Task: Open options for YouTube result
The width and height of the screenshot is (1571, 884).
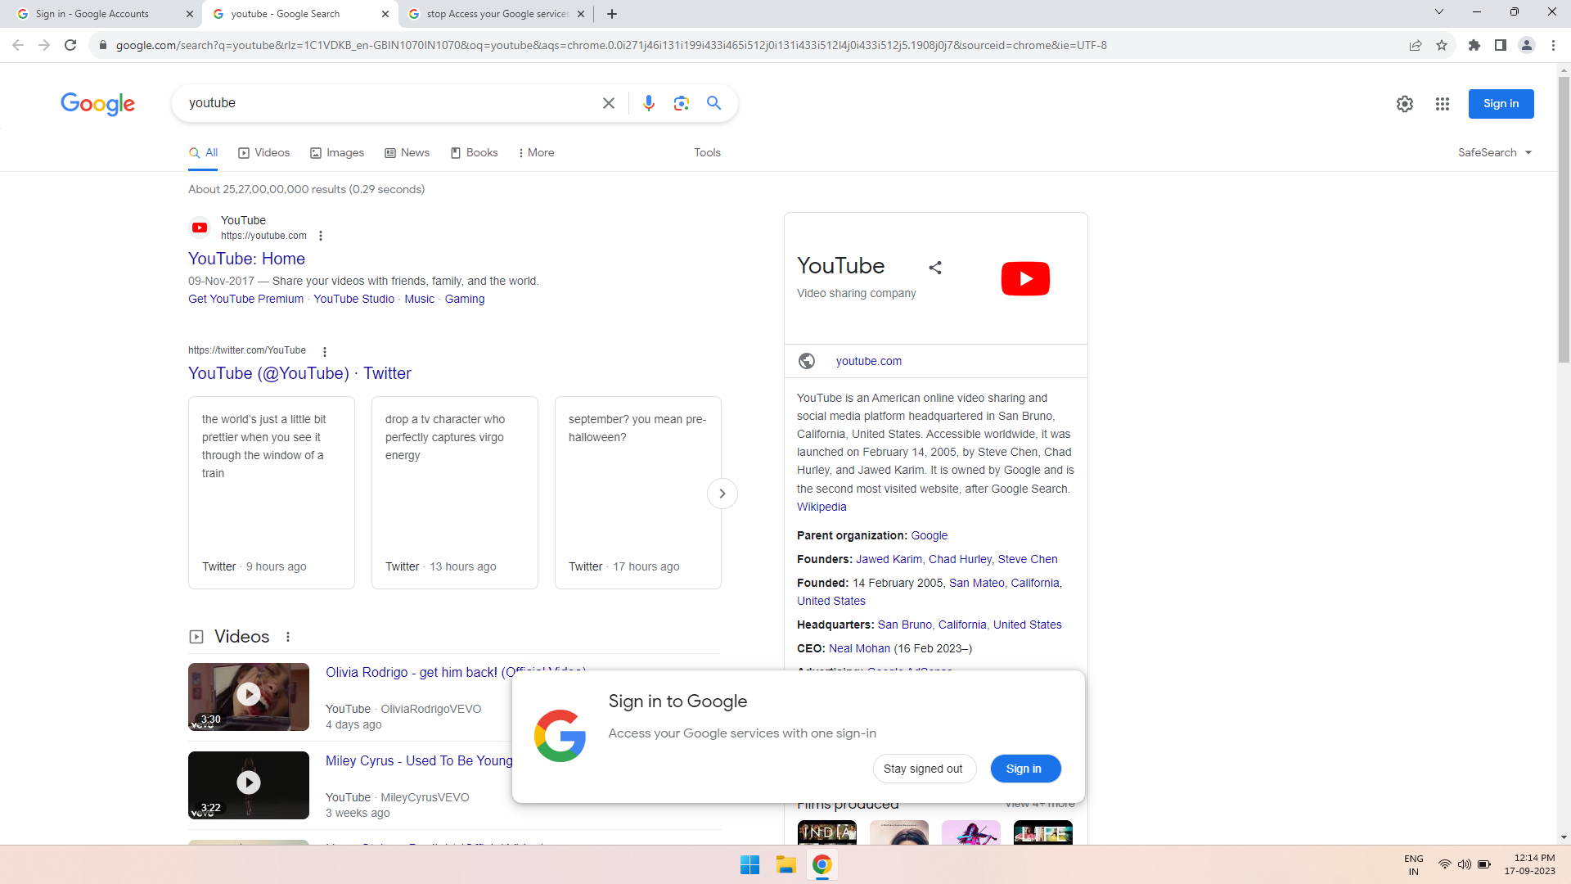Action: click(321, 236)
